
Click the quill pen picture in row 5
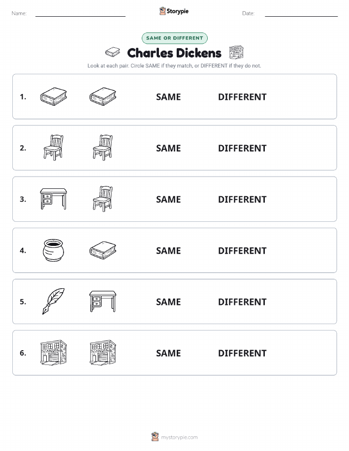pyautogui.click(x=54, y=301)
